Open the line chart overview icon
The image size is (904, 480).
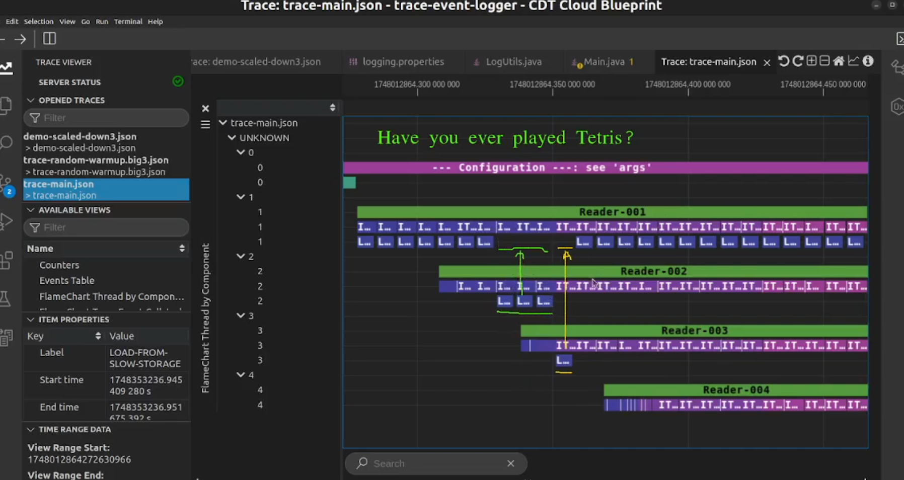tap(853, 61)
